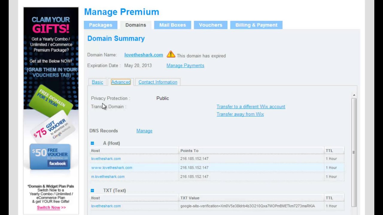Click the lovetheshark.com host in A records
The width and height of the screenshot is (383, 215).
click(106, 159)
